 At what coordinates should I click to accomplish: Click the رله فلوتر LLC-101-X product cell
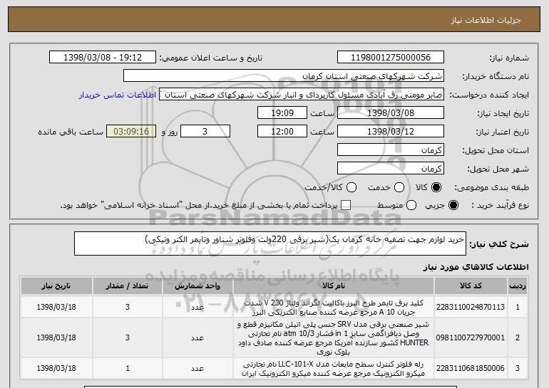(x=334, y=369)
